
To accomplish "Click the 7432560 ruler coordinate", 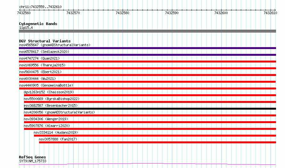I will click(x=24, y=13).
